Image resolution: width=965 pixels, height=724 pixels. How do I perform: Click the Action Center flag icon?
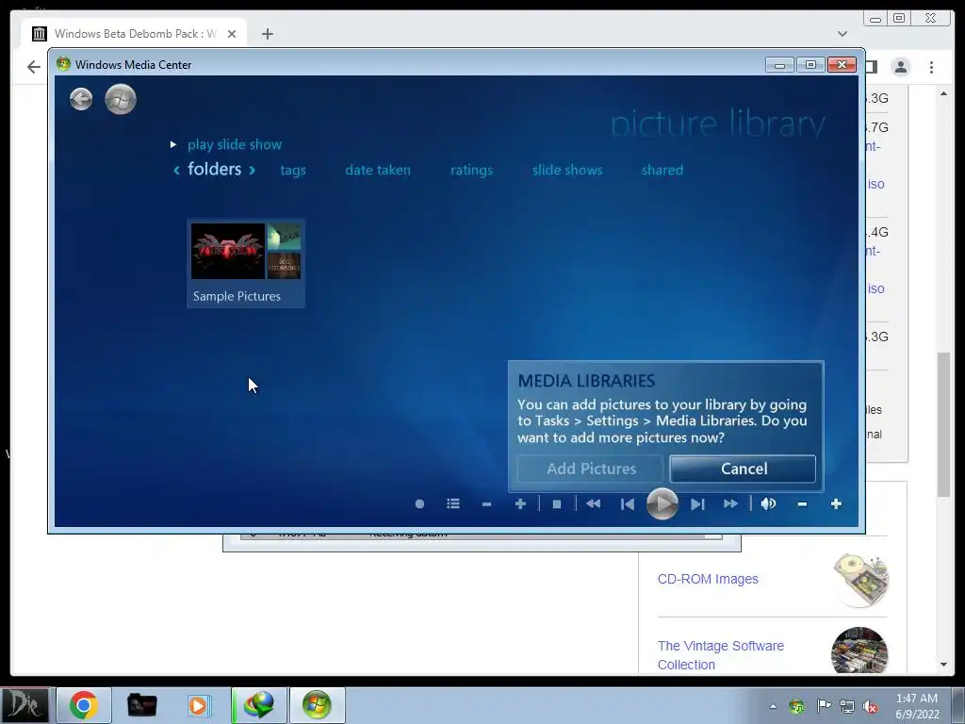coord(823,706)
